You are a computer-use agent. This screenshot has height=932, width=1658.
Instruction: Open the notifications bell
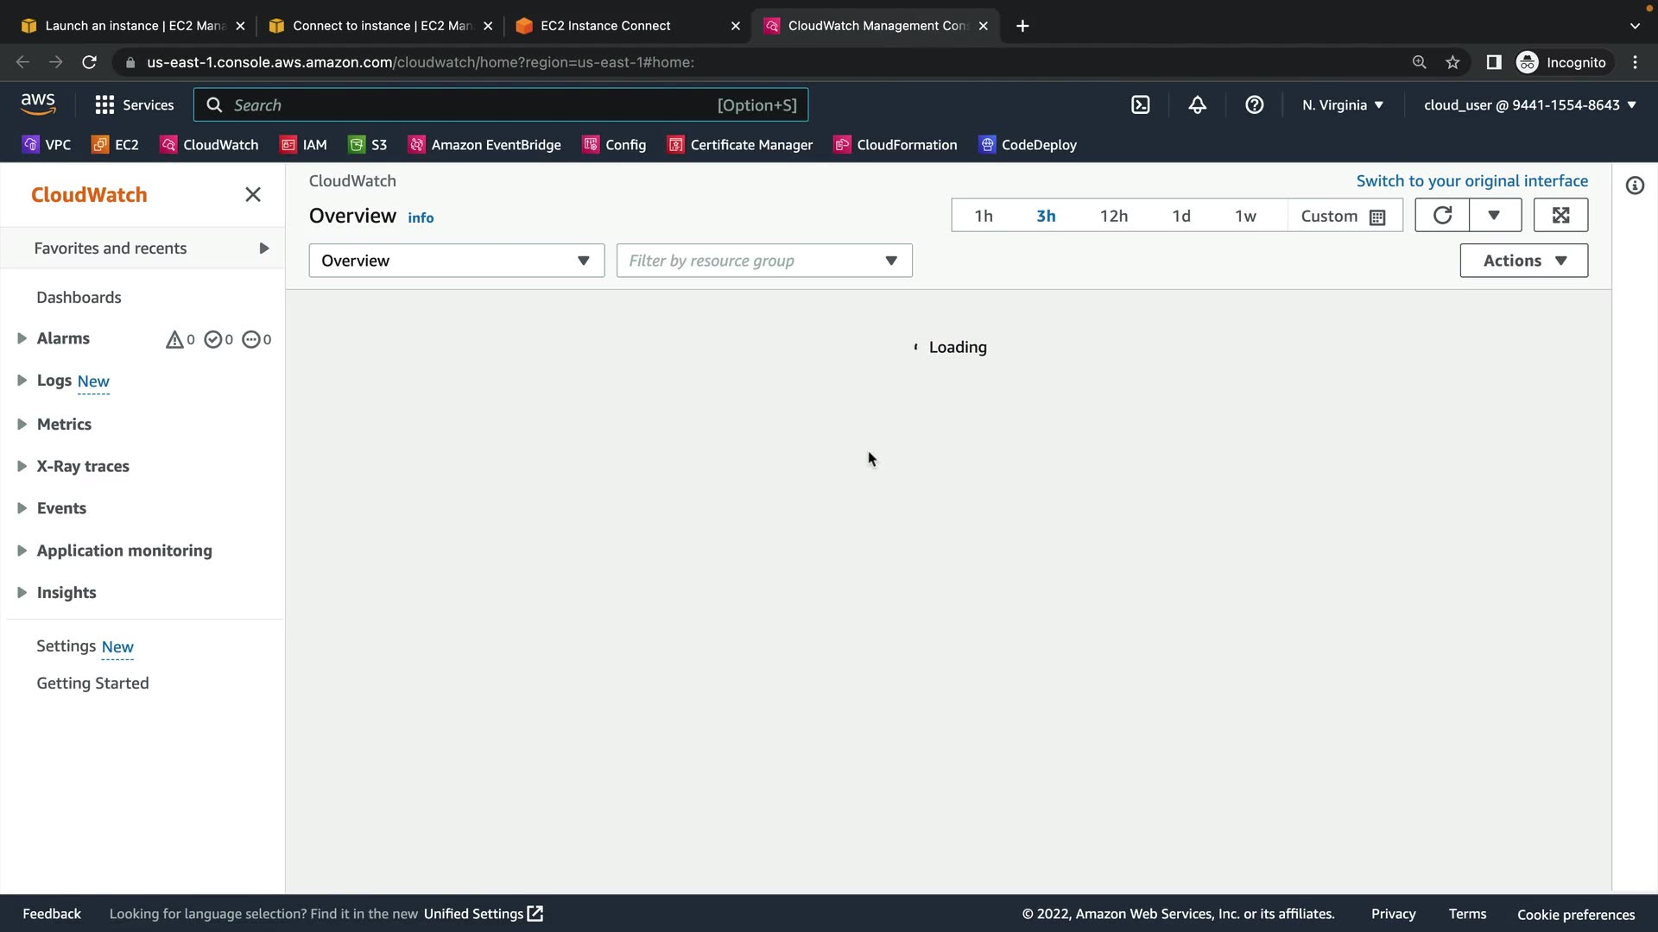point(1197,105)
